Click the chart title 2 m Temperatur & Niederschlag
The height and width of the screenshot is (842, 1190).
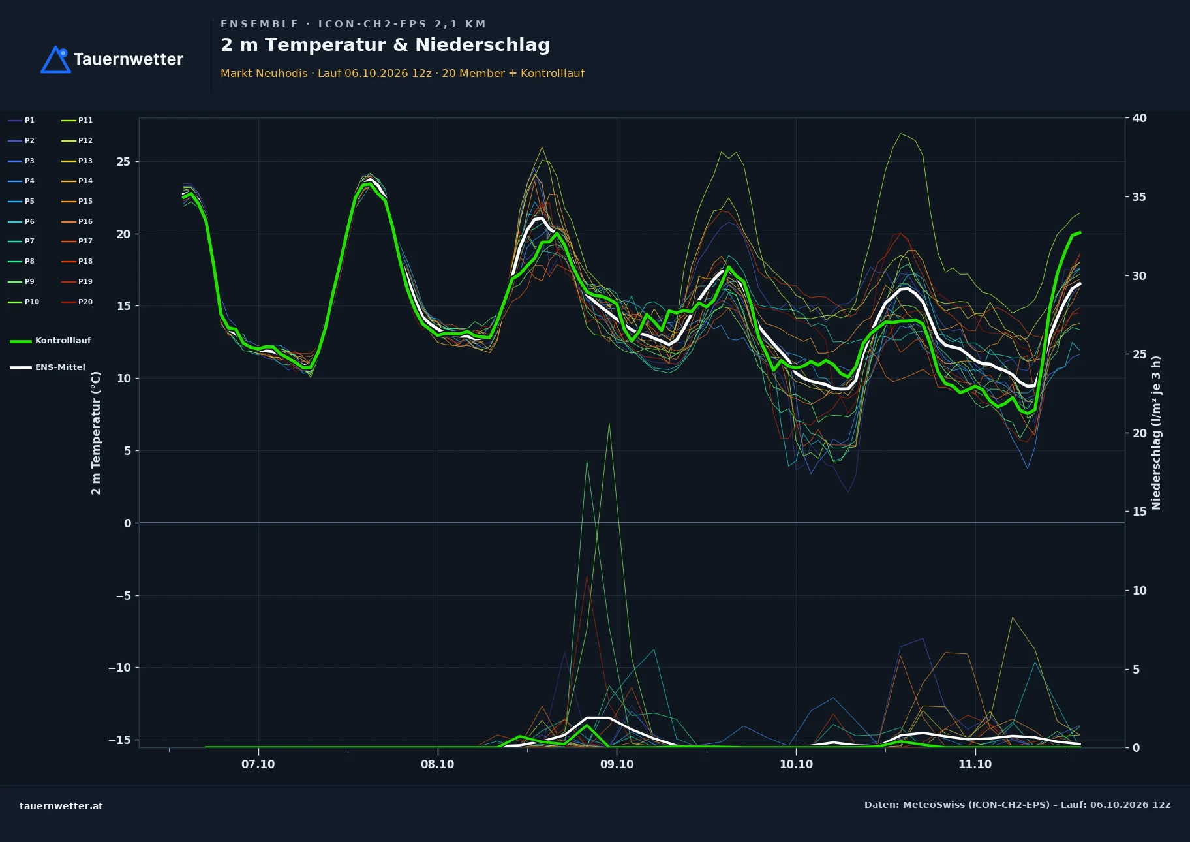[x=385, y=45]
